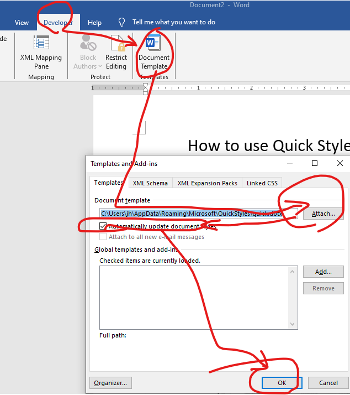Expand the Block Authors dropdown arrow
This screenshot has width=350, height=395.
[100, 66]
